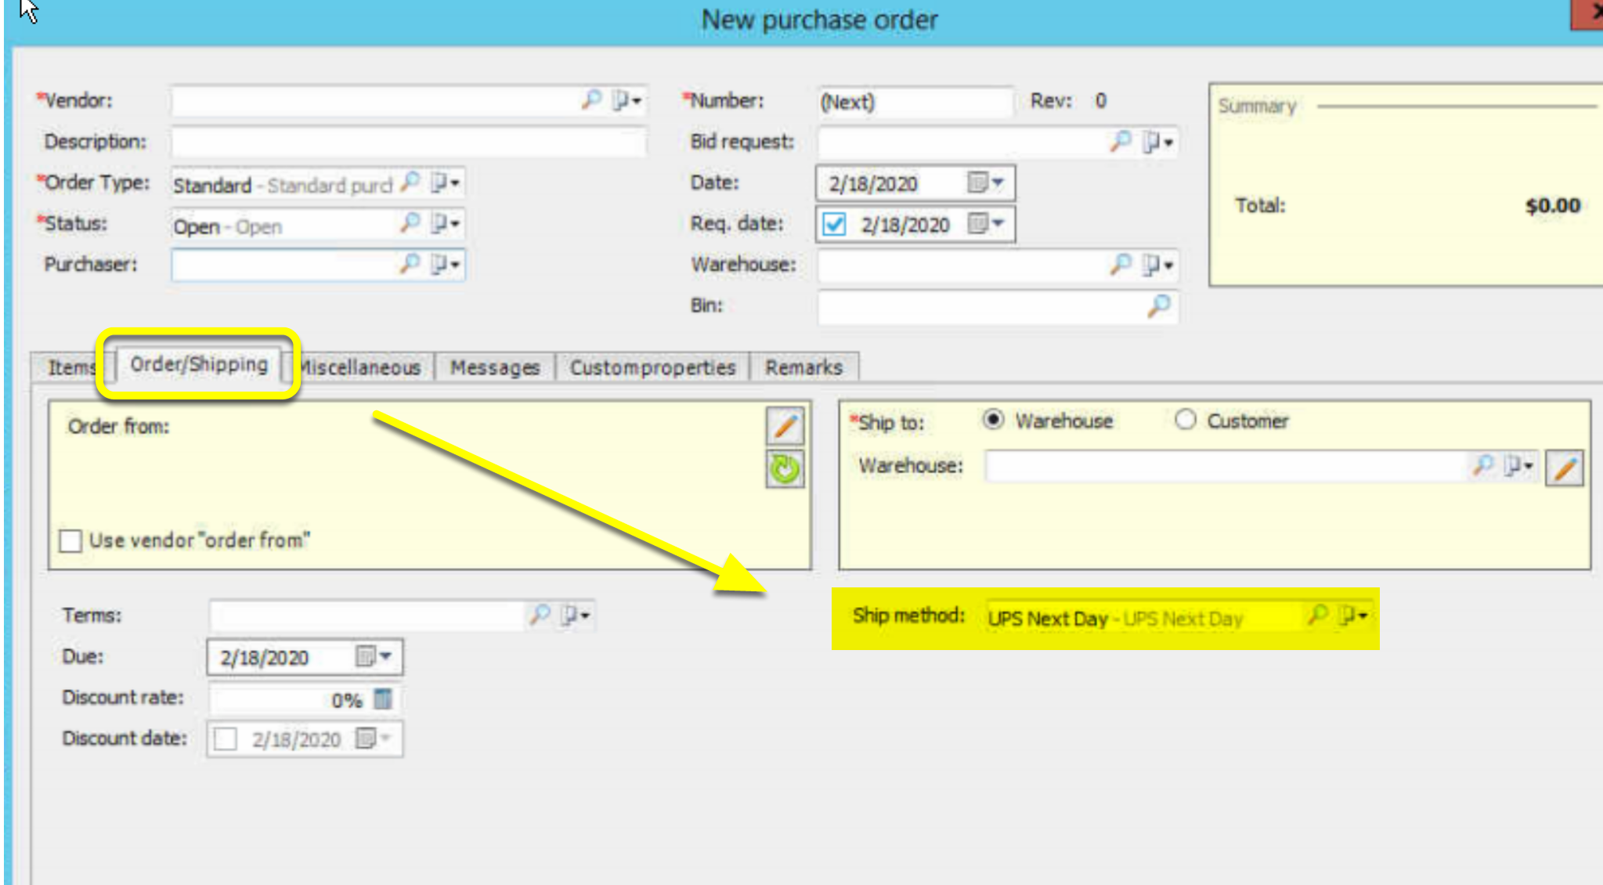Click the Discount rate calculator icon

[382, 699]
